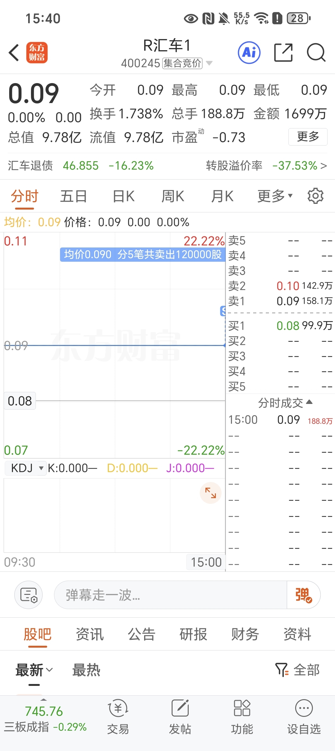Tap the 均价0.090 sell info banner
Image resolution: width=335 pixels, height=751 pixels.
click(143, 254)
